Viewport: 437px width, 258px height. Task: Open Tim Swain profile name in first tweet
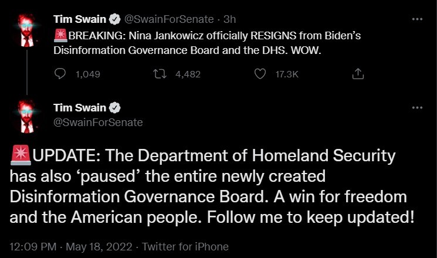point(80,19)
